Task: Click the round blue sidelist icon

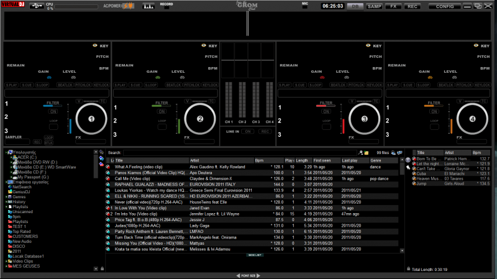Action: [x=408, y=160]
